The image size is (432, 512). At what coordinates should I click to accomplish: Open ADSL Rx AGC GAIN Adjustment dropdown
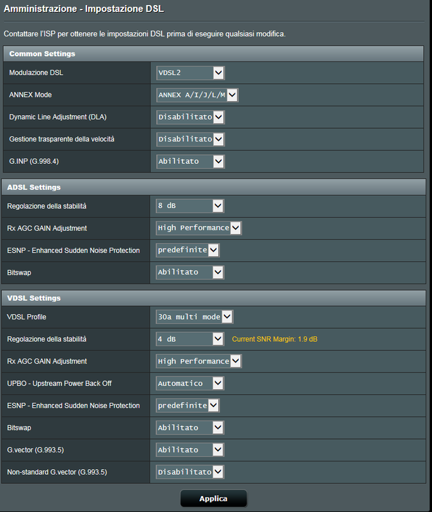pyautogui.click(x=198, y=228)
